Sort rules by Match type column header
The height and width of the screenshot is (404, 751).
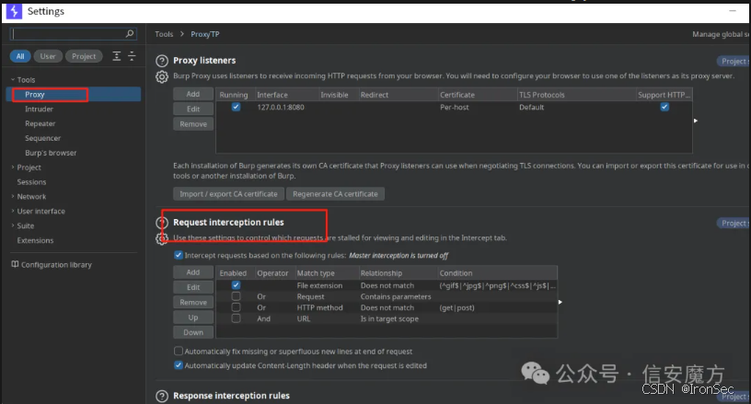[x=326, y=272]
